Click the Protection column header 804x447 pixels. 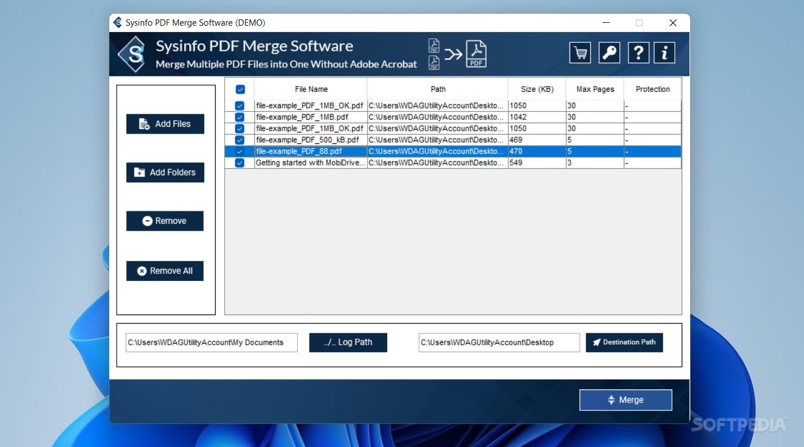652,89
